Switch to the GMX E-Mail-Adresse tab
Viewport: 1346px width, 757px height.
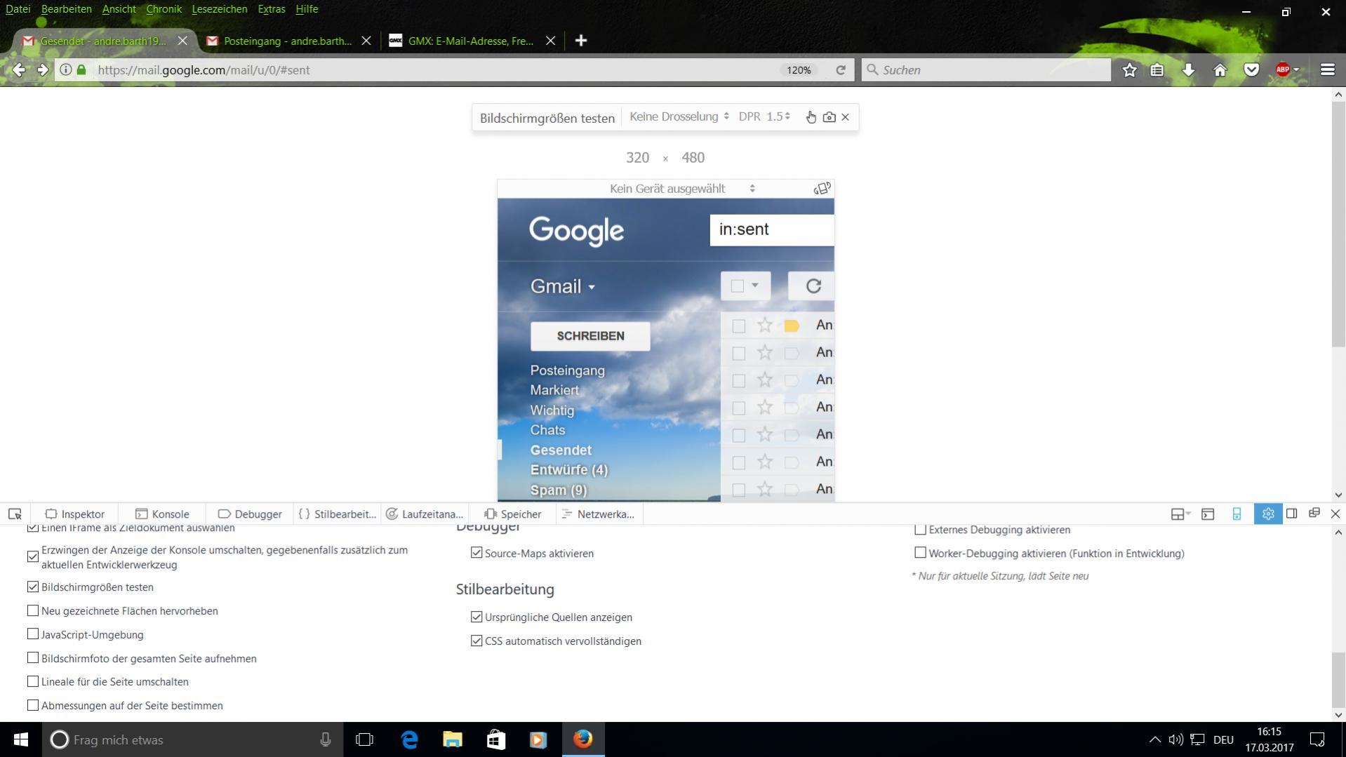point(472,41)
